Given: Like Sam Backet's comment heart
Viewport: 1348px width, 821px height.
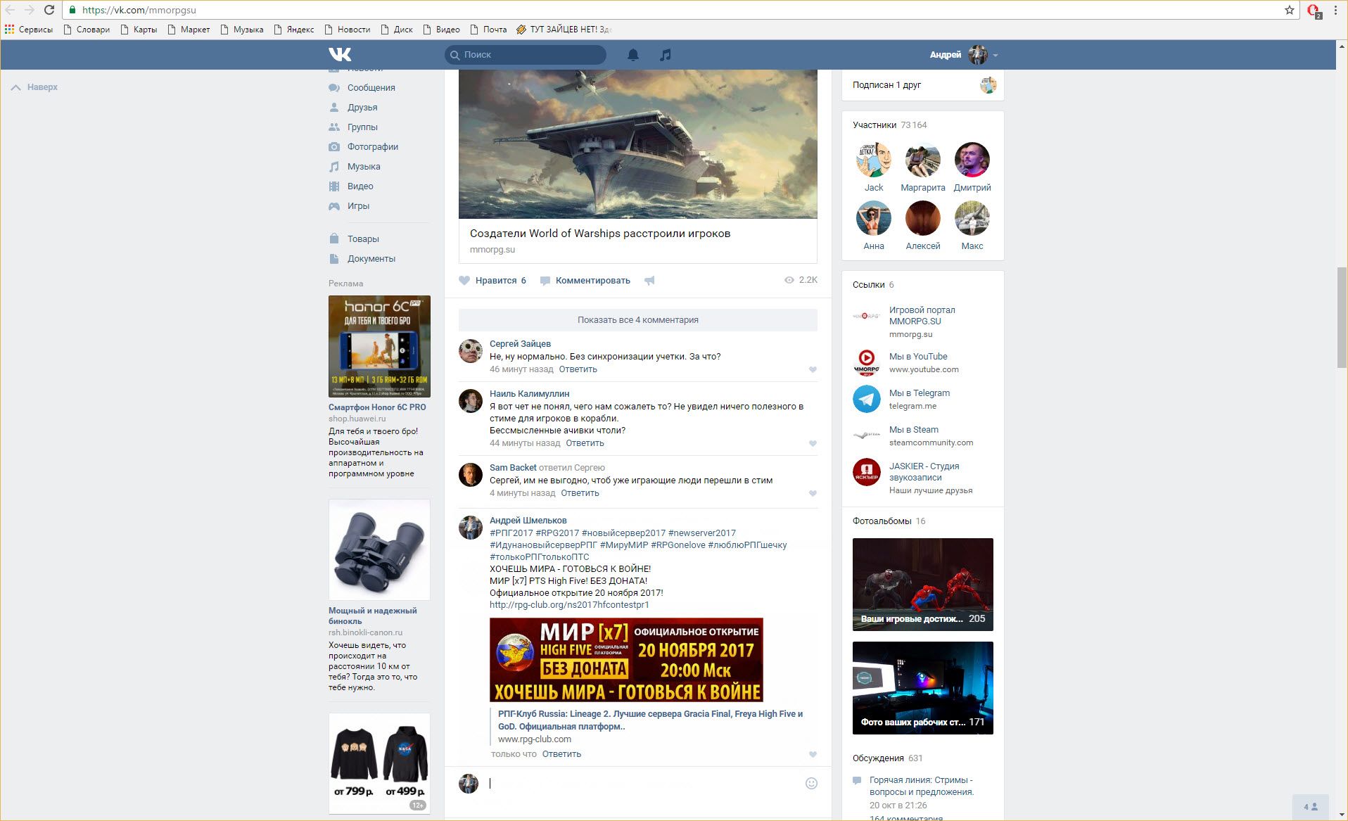Looking at the screenshot, I should coord(813,493).
